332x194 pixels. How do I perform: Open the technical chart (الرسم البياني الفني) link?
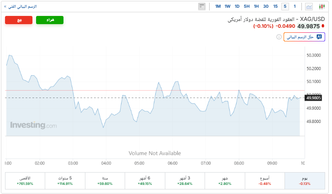click(x=21, y=6)
